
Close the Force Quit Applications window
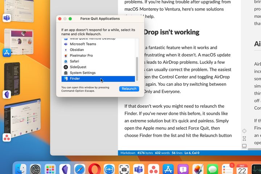[60, 19]
